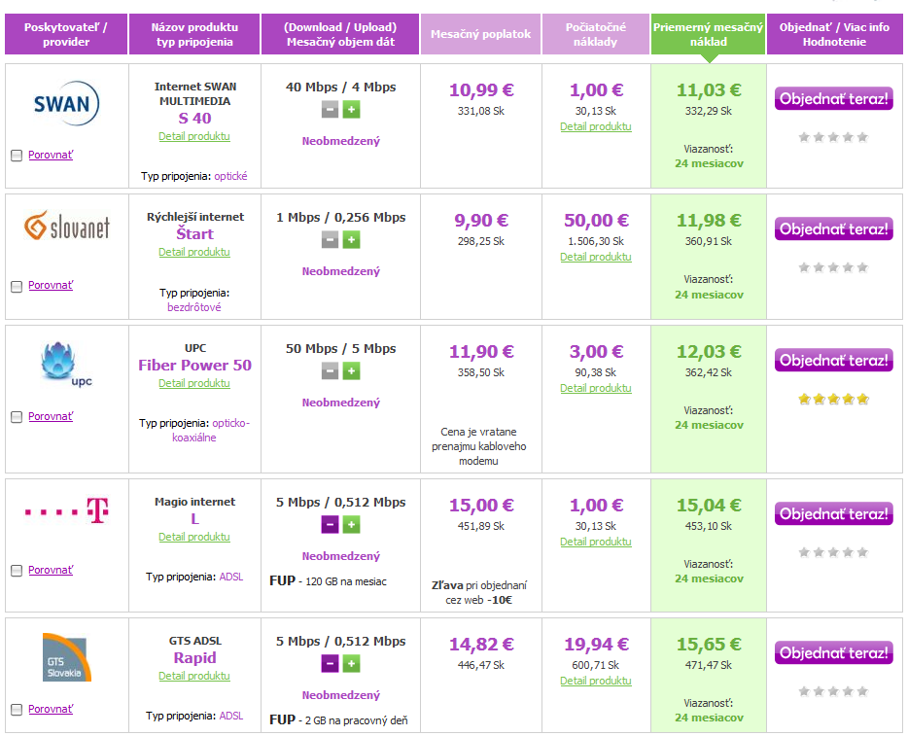Click the SWAN provider logo
This screenshot has width=908, height=736.
[66, 104]
